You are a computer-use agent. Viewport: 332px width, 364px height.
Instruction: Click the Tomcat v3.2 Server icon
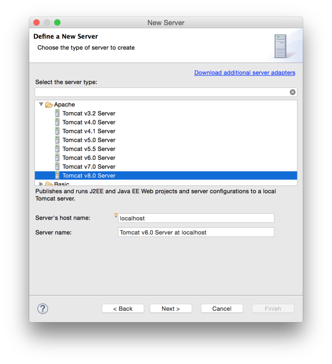pos(57,113)
